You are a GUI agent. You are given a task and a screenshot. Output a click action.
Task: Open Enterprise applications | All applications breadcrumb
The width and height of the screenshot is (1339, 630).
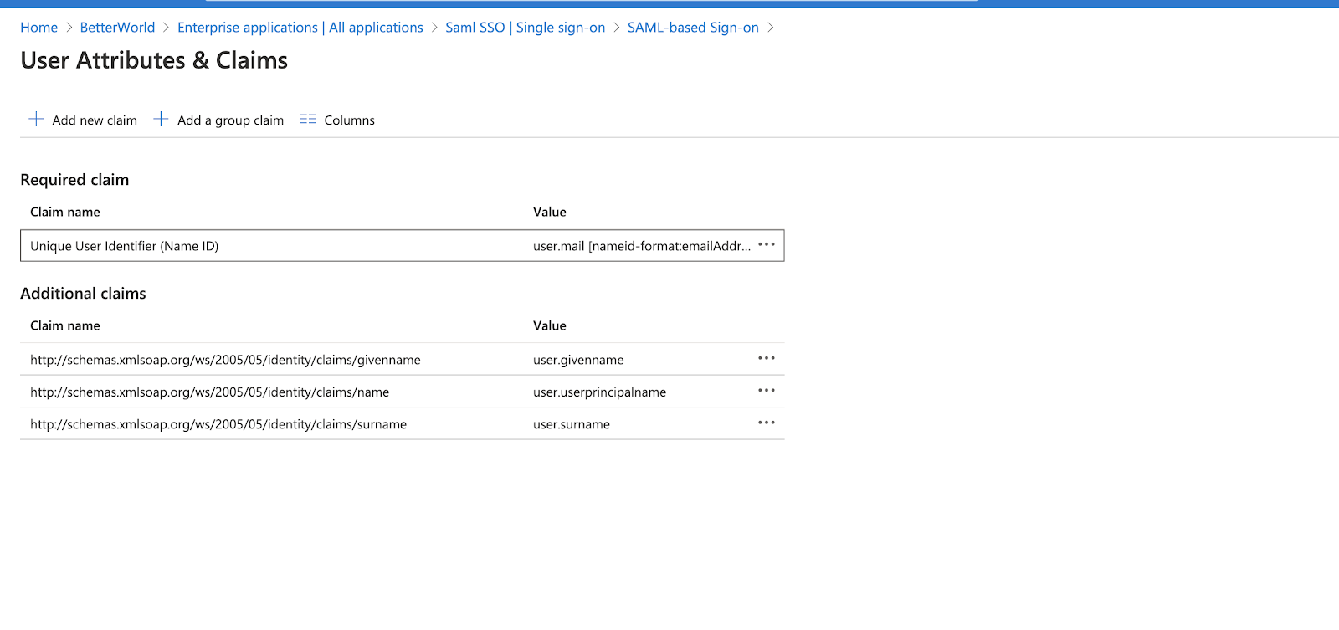click(x=300, y=28)
